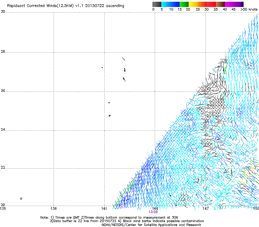This screenshot has height=227, width=259.
Task: Click the legend tick label 10
Action: (x=171, y=9)
